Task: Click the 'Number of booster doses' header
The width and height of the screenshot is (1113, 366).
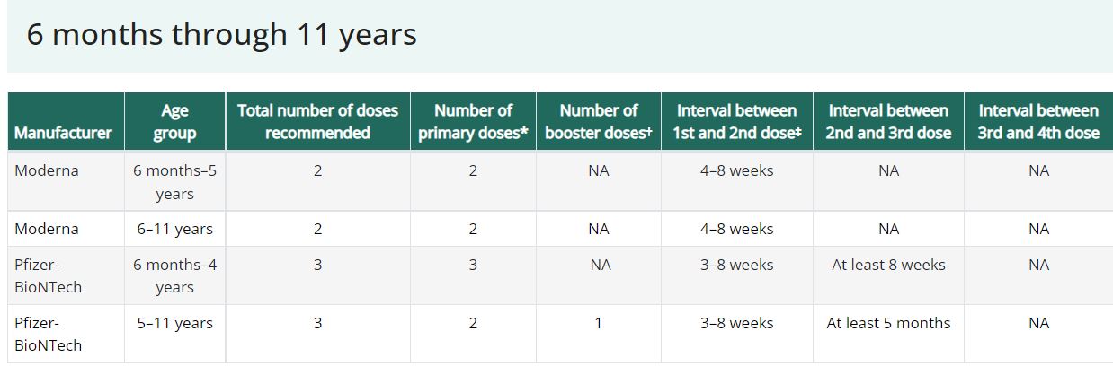Action: (x=599, y=121)
